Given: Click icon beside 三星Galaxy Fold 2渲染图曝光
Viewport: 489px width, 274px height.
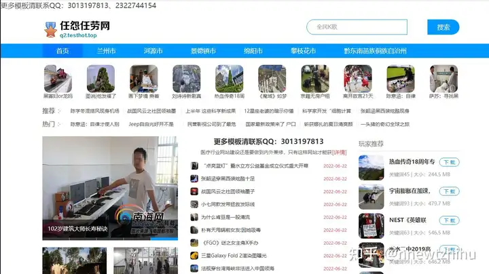Looking at the screenshot, I should click(194, 256).
